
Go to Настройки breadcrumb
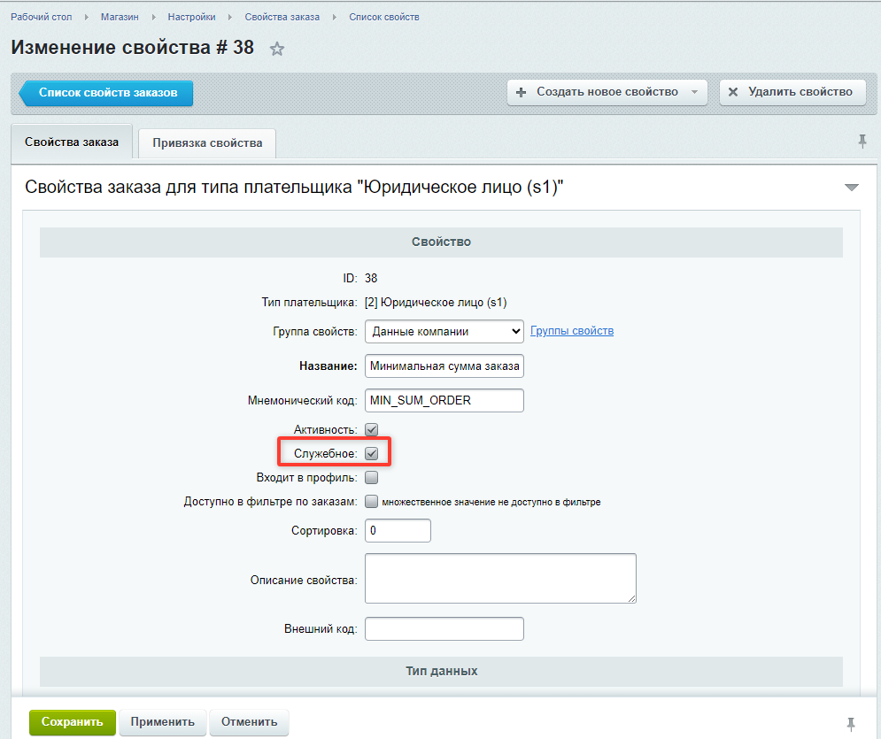[x=191, y=17]
